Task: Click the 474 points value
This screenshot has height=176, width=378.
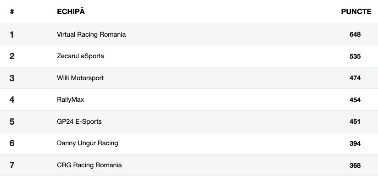Action: tap(355, 78)
